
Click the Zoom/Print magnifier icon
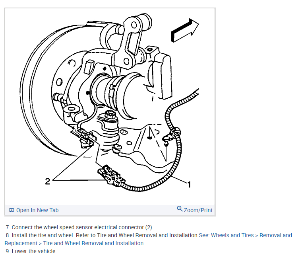click(180, 209)
